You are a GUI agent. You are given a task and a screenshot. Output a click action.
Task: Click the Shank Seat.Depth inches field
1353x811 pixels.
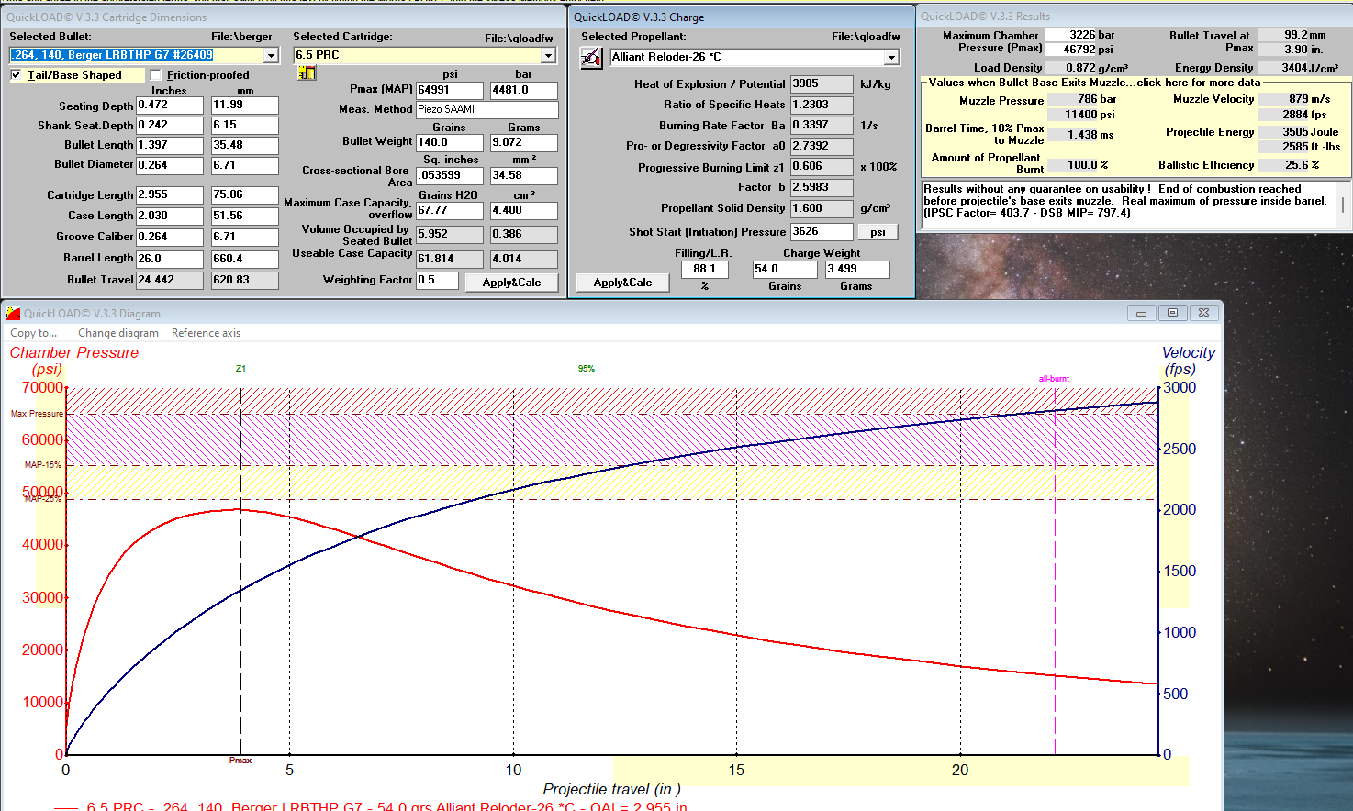170,125
